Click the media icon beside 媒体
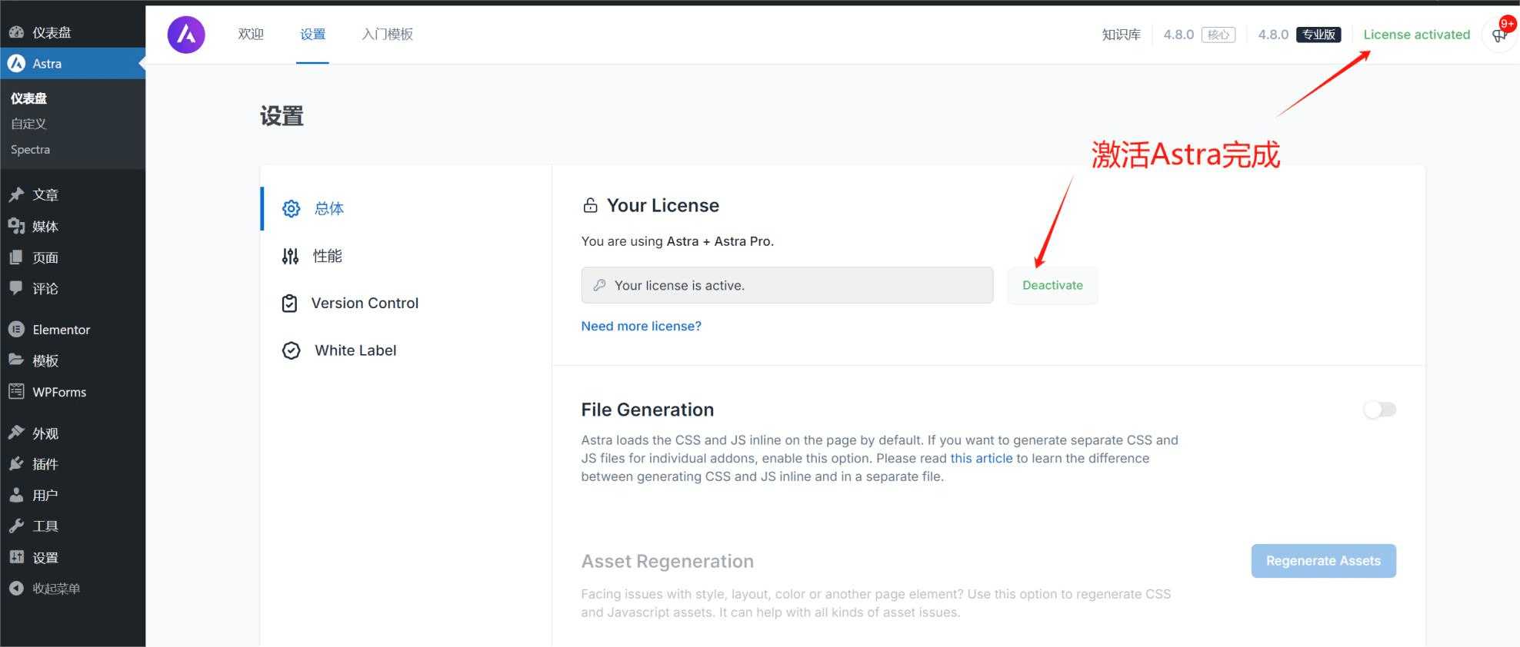Screen dimensions: 1520x647 [x=16, y=226]
